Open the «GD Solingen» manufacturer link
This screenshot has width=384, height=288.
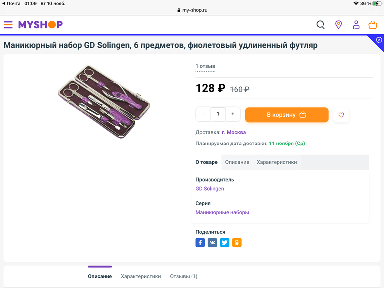(x=210, y=189)
